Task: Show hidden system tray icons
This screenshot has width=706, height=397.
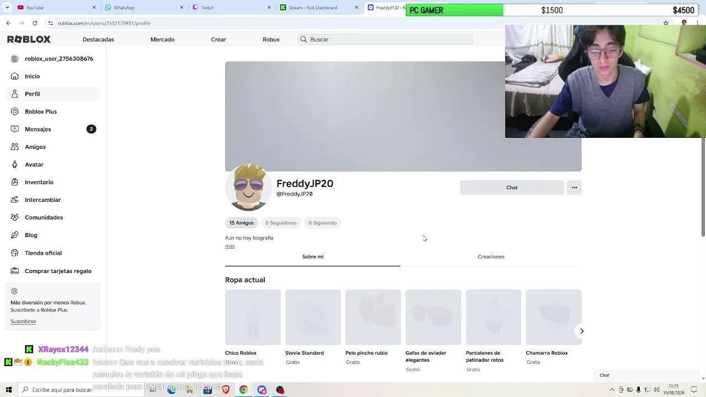Action: (612, 390)
